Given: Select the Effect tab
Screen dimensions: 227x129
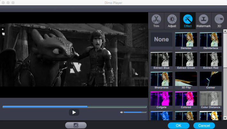Looking at the screenshot, I should [x=188, y=21].
